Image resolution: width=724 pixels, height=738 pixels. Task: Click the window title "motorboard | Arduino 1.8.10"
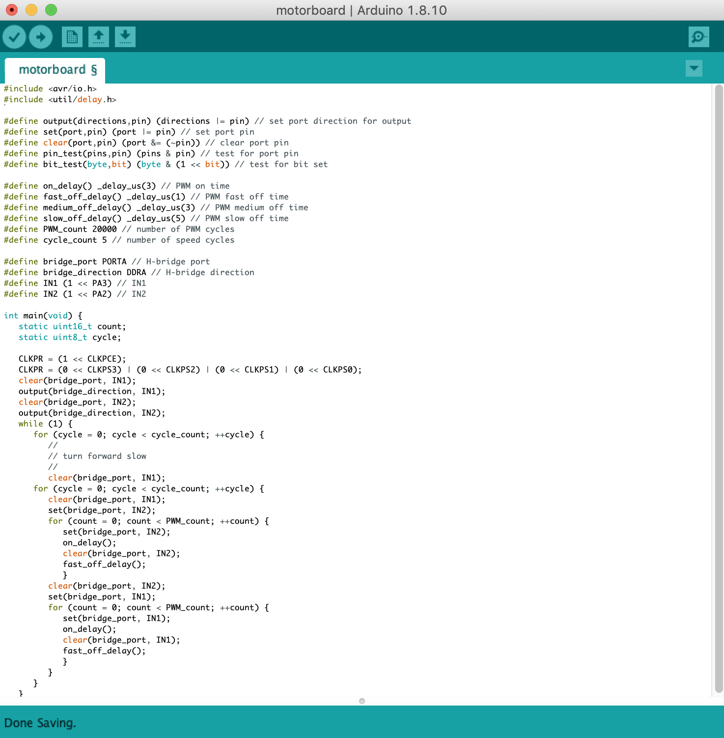tap(362, 10)
